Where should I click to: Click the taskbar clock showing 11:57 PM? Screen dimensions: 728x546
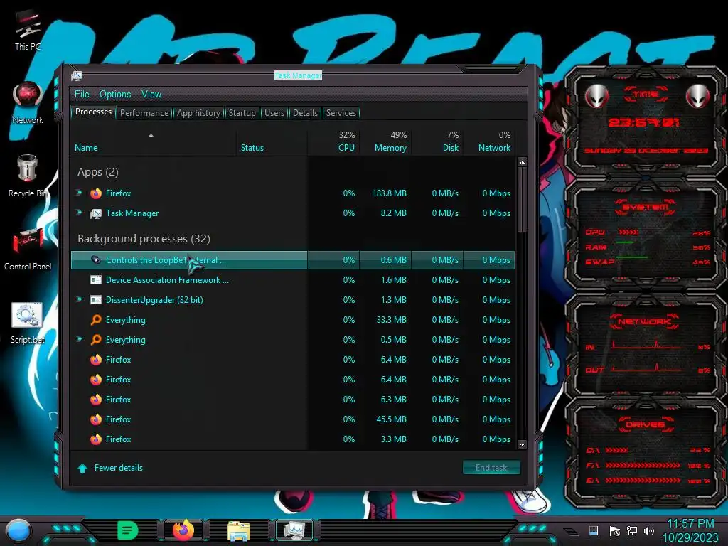pyautogui.click(x=690, y=524)
